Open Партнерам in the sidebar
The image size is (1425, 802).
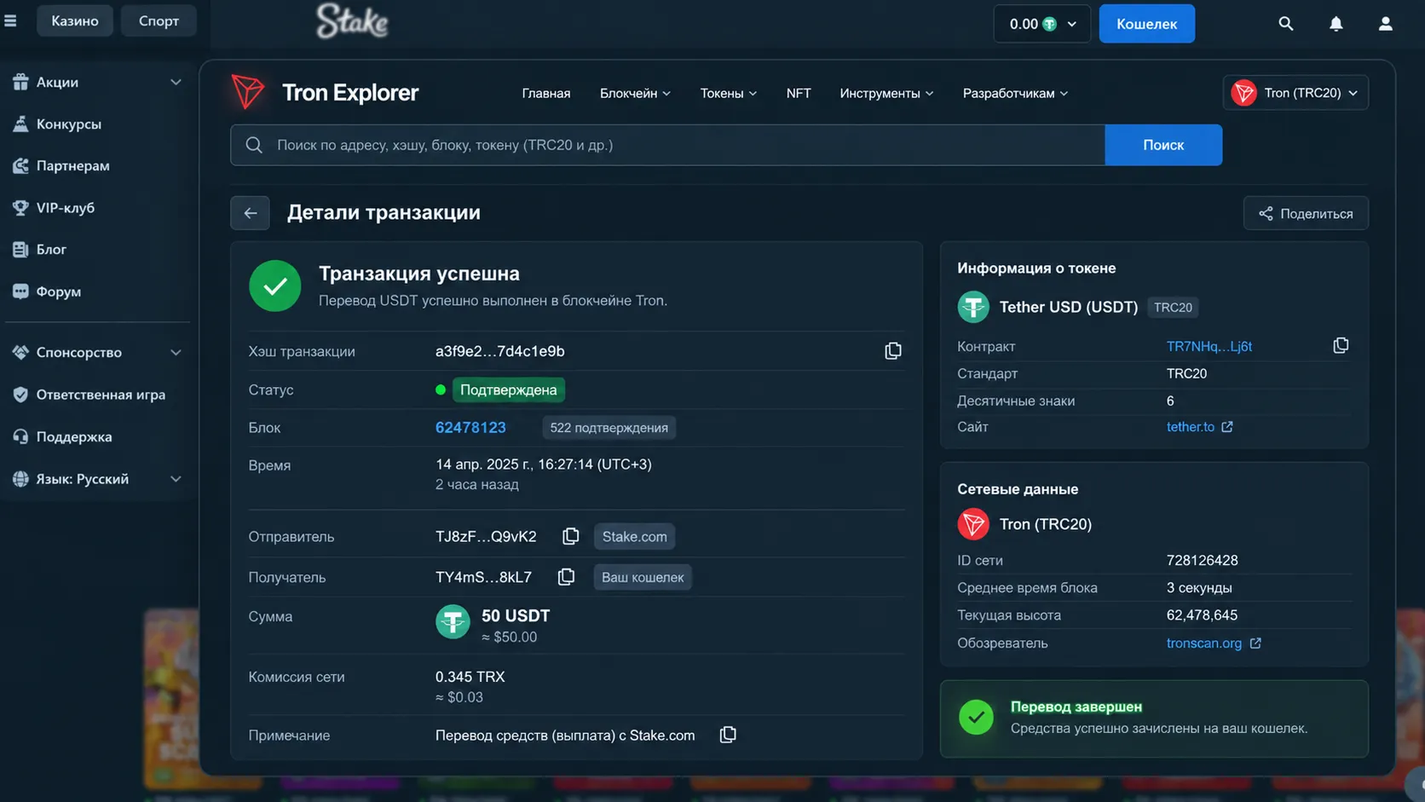click(73, 165)
